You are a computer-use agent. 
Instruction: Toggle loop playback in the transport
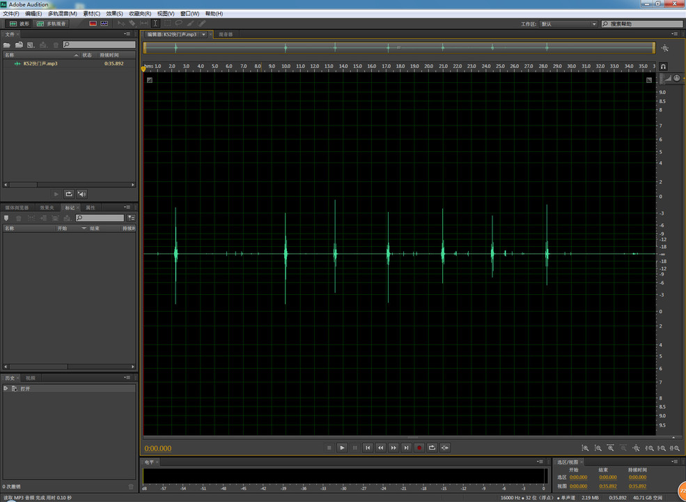point(432,447)
